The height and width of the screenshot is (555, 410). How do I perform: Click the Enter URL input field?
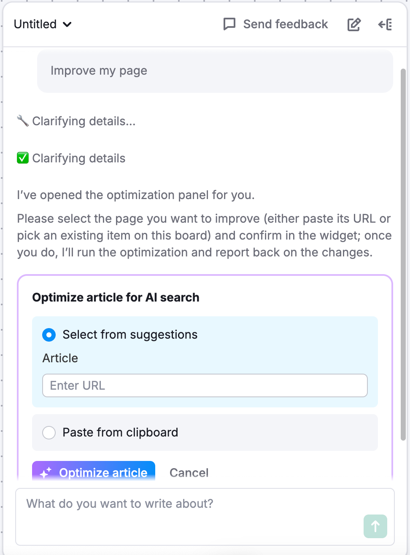205,385
